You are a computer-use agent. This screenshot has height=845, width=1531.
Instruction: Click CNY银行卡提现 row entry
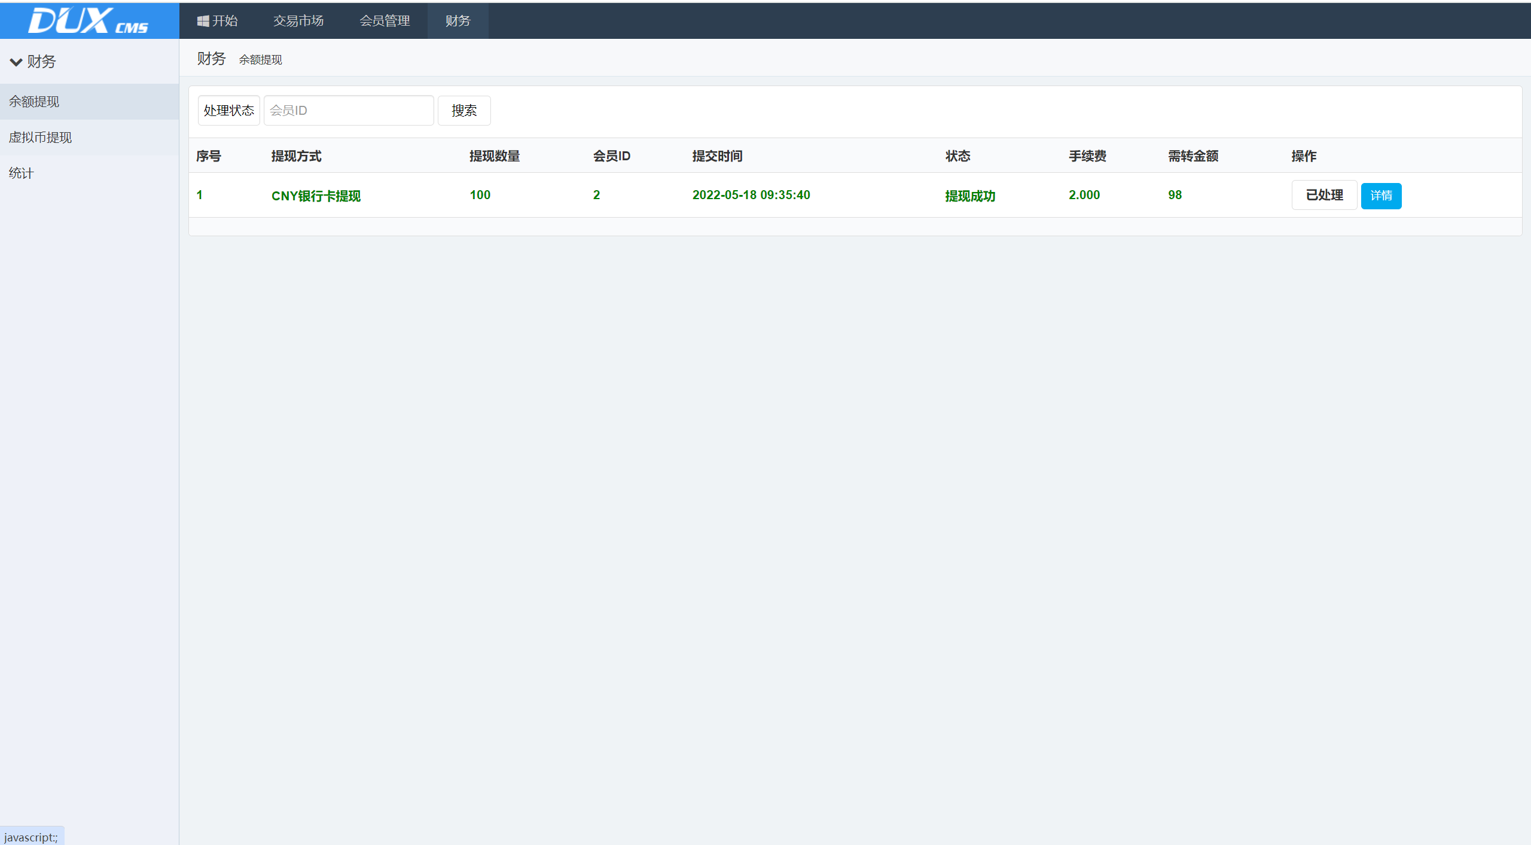point(316,196)
